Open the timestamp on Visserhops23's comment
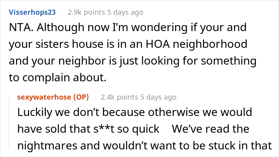The height and width of the screenshot is (157, 279). (125, 12)
